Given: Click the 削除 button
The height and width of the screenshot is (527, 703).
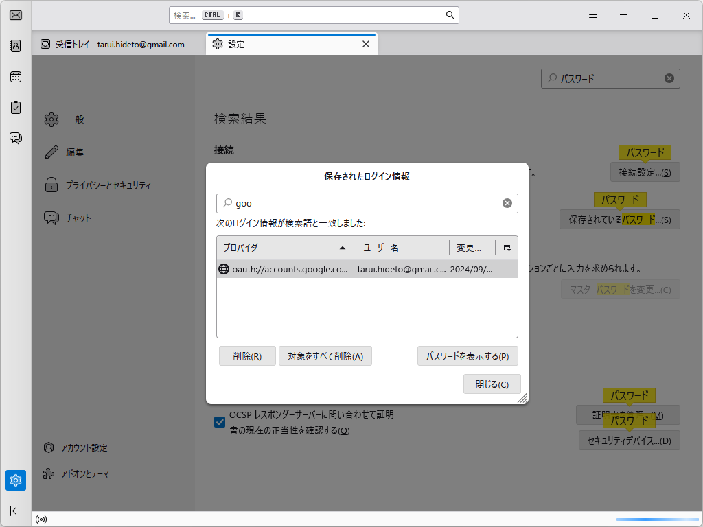Looking at the screenshot, I should coord(246,355).
